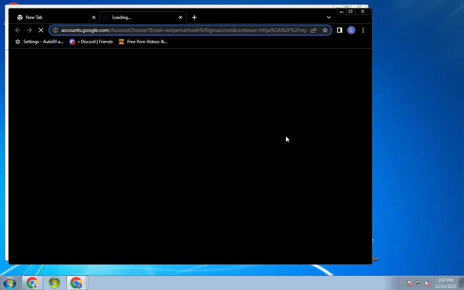Open first Chrome taskbar icon with profile
The image size is (464, 290).
coord(32,283)
